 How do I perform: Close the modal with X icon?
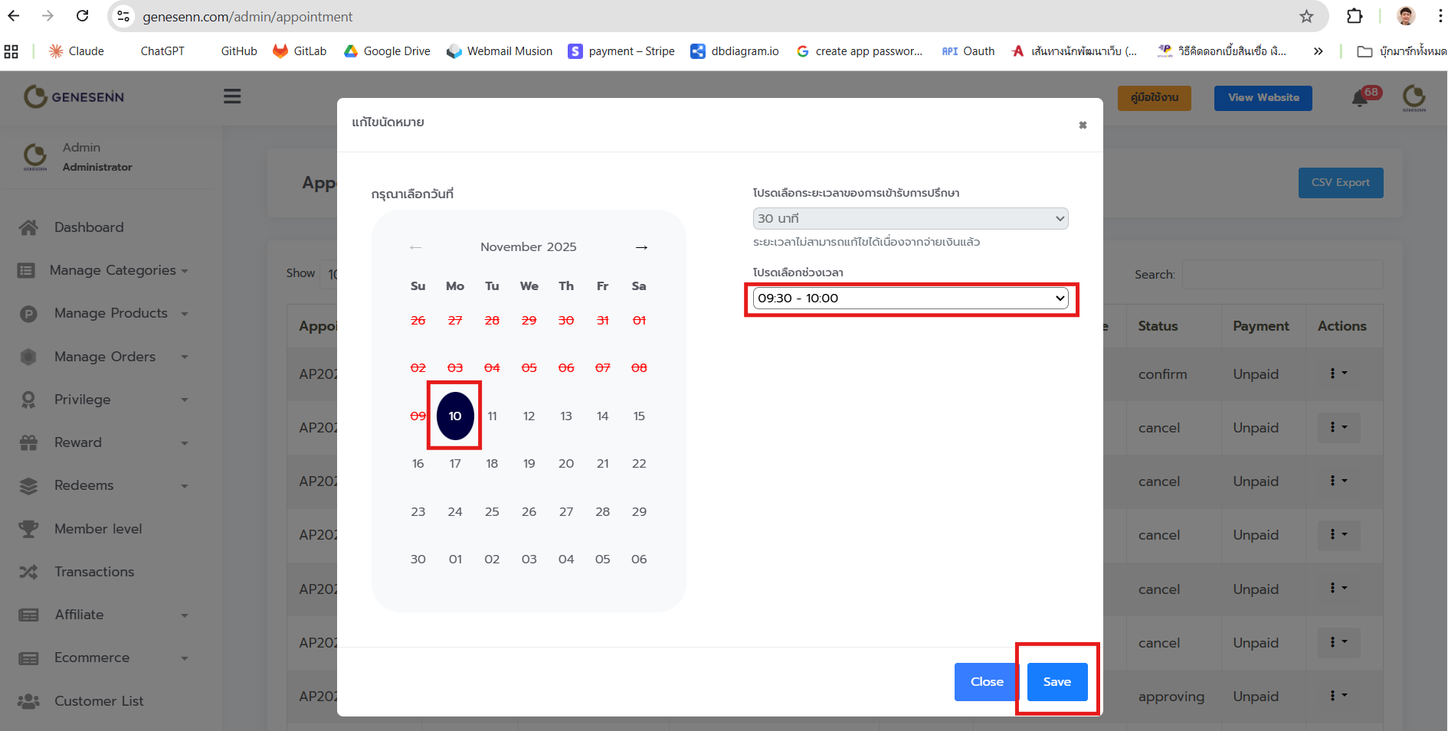tap(1083, 125)
